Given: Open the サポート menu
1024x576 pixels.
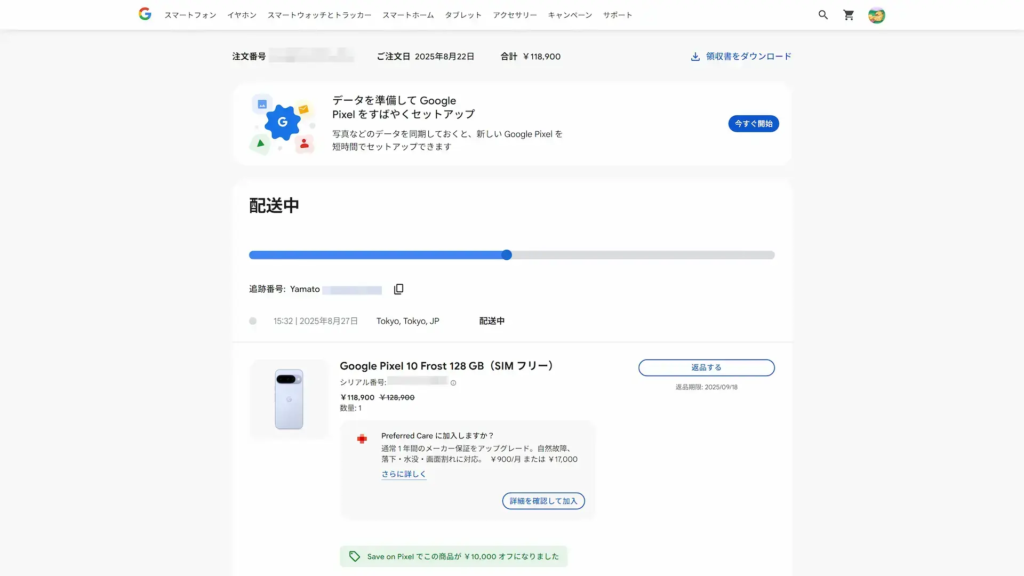Looking at the screenshot, I should point(617,15).
